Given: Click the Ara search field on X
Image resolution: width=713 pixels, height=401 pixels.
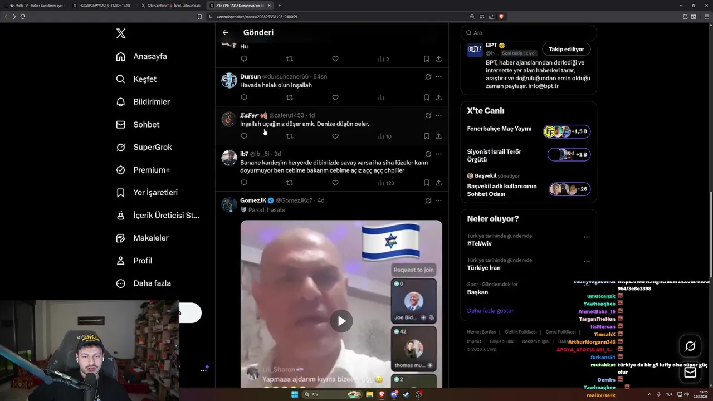Looking at the screenshot, I should pyautogui.click(x=529, y=33).
